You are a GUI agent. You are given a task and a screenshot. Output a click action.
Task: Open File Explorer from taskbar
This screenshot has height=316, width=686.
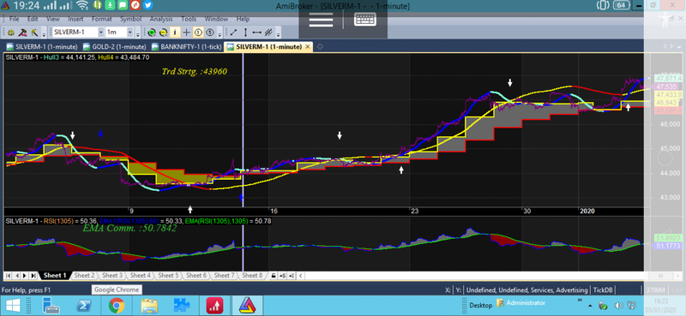[149, 305]
